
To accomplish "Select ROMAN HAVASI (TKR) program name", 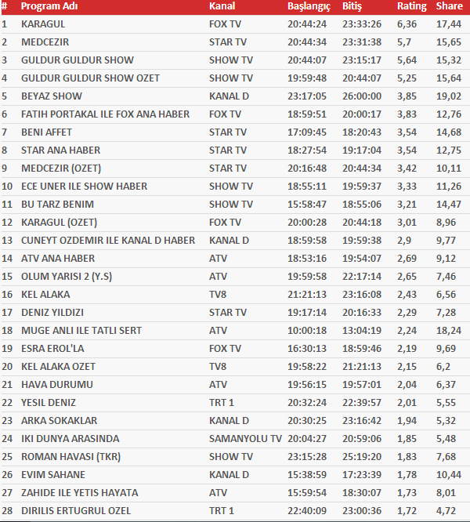I will pyautogui.click(x=70, y=456).
